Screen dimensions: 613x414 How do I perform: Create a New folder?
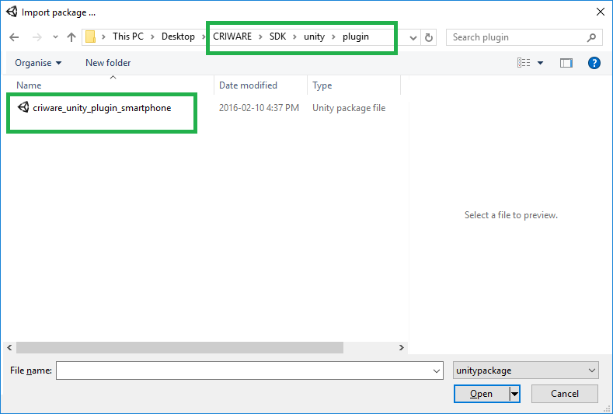pyautogui.click(x=108, y=63)
